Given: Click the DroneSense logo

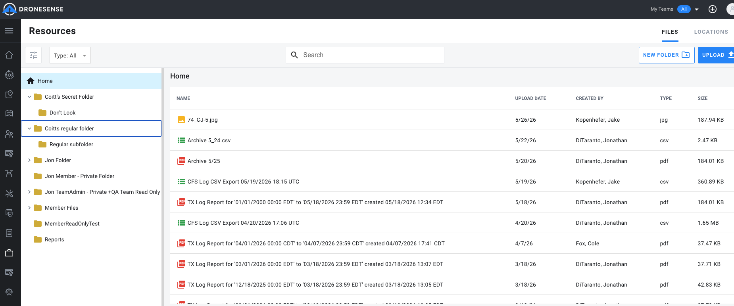Looking at the screenshot, I should [x=33, y=9].
